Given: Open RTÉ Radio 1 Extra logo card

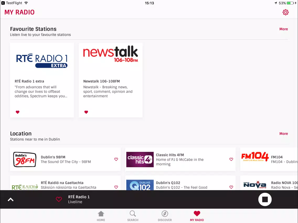Looking at the screenshot, I should pyautogui.click(x=42, y=61).
